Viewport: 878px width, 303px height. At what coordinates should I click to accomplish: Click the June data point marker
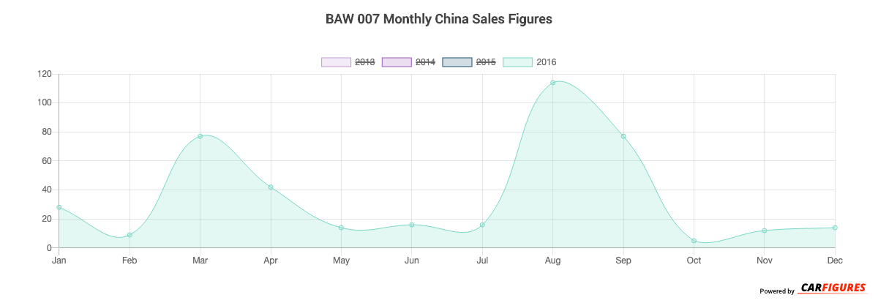pyautogui.click(x=412, y=225)
